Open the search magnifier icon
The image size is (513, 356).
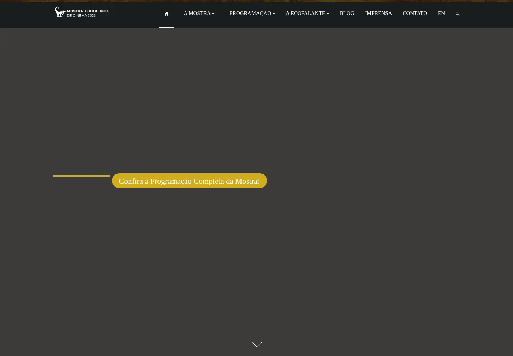[x=457, y=14]
